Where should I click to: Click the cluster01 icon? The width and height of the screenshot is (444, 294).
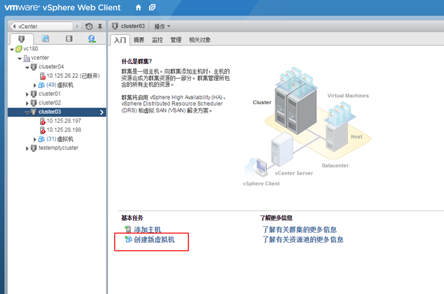pos(34,94)
